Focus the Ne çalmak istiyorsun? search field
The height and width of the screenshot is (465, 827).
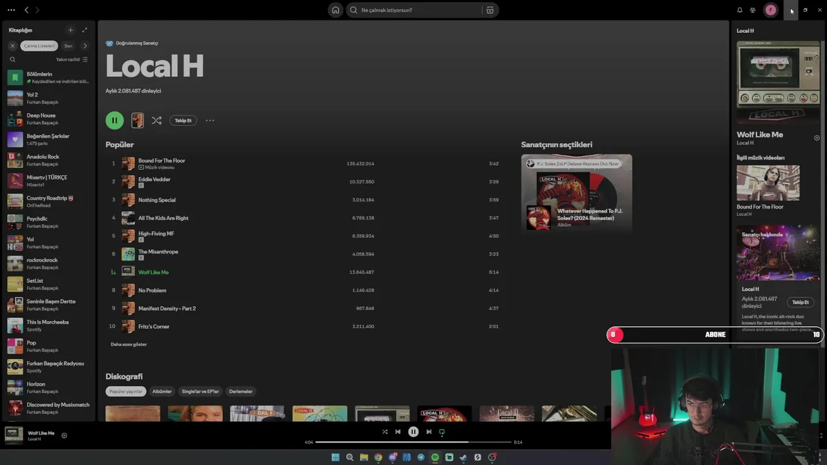(x=419, y=10)
